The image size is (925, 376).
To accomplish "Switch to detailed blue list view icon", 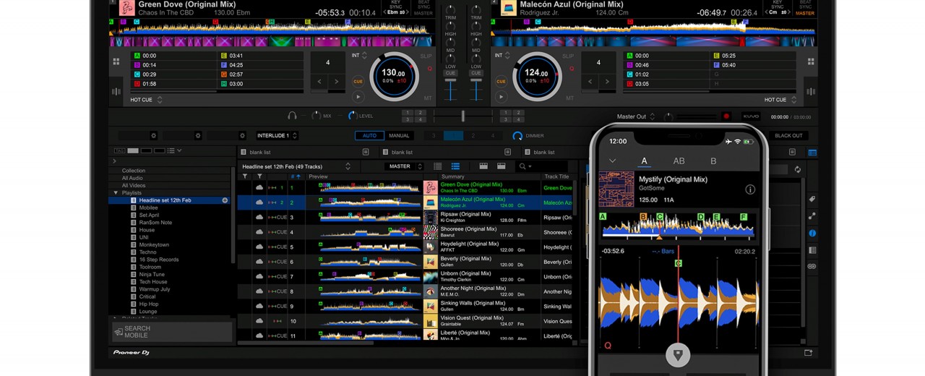I will coord(455,166).
